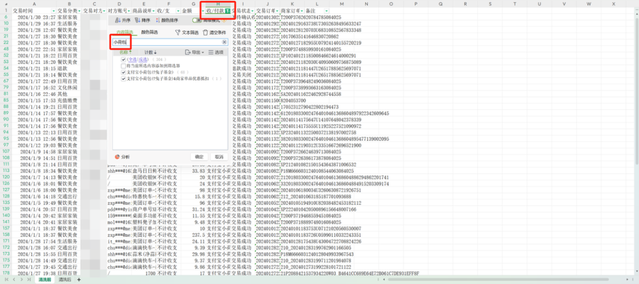Switch to the 内容筛选 tab

[x=125, y=32]
